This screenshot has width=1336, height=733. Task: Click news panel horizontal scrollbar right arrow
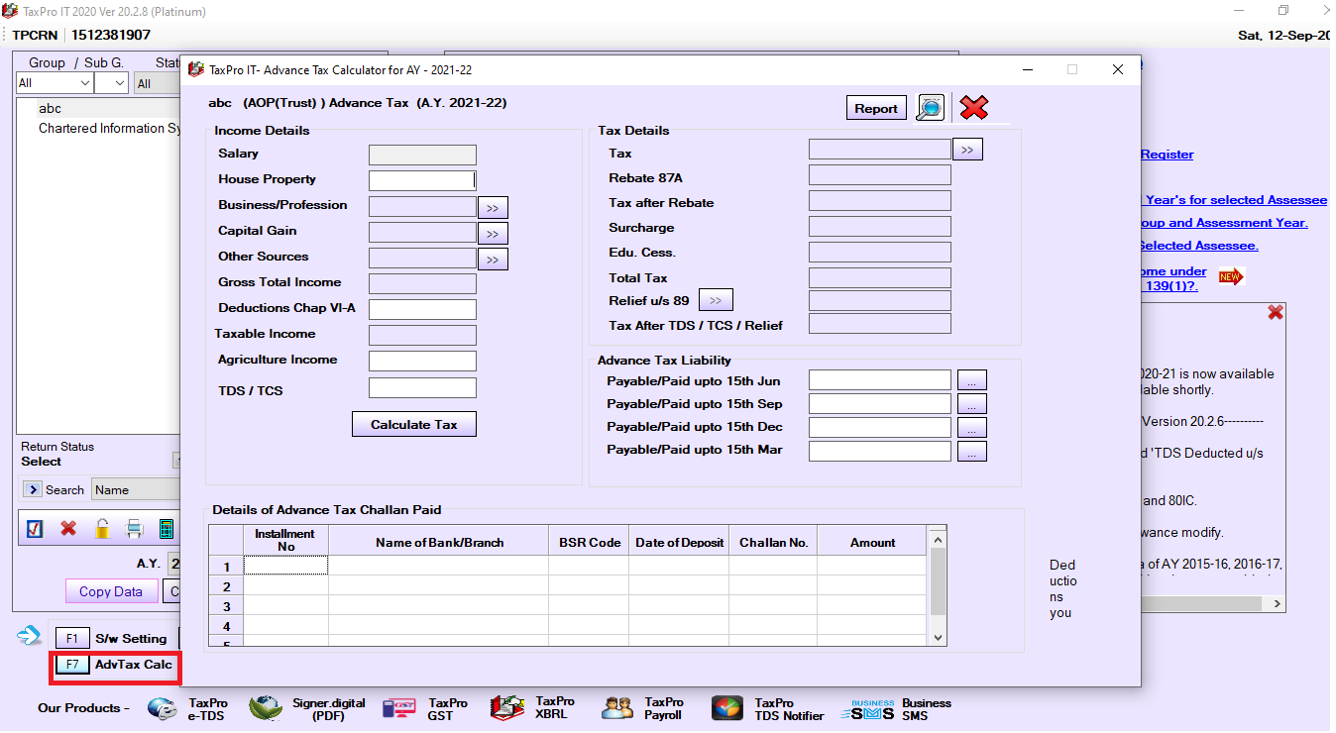coord(1277,603)
